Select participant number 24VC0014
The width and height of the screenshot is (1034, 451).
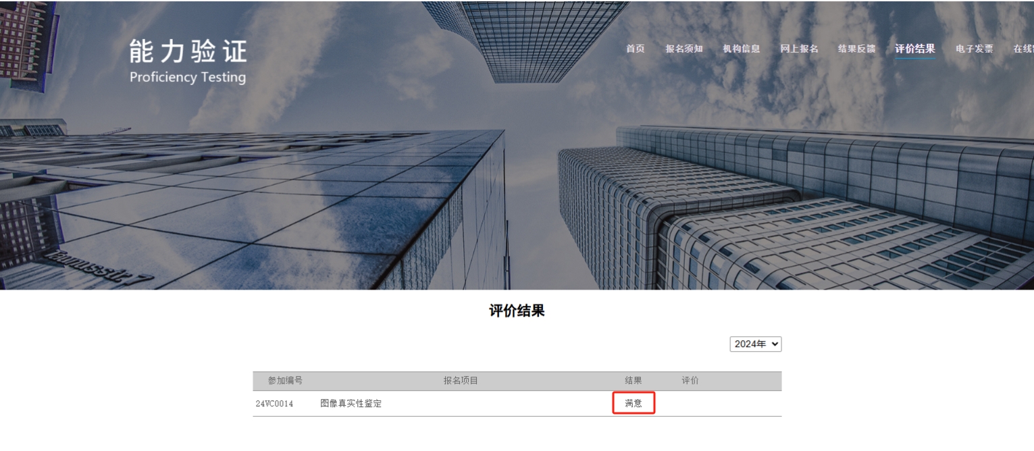[274, 404]
